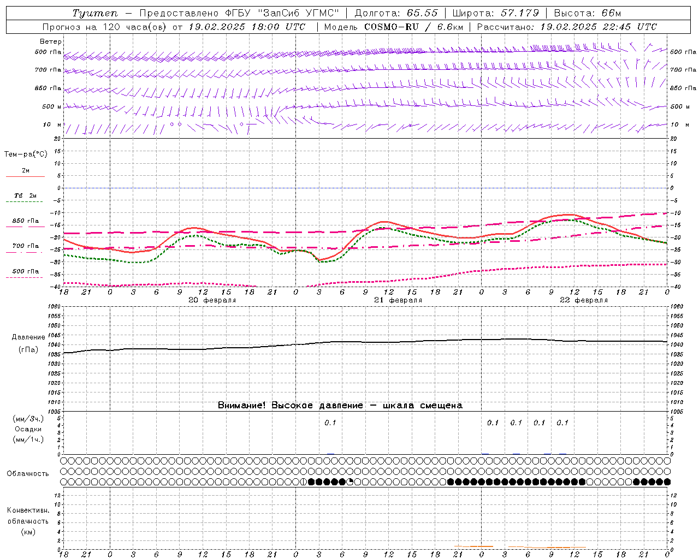Click the "(мм/1ч.)" precipitation unit label
The image size is (699, 559).
[28, 439]
